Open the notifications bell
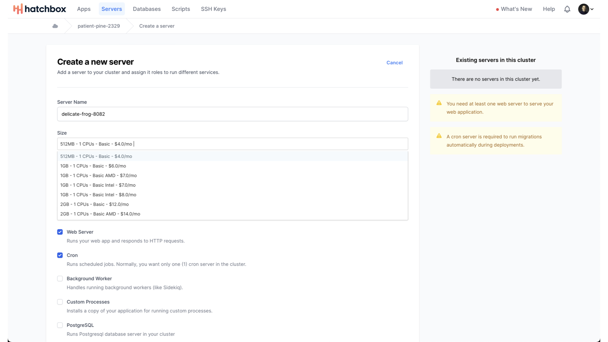 [x=567, y=9]
